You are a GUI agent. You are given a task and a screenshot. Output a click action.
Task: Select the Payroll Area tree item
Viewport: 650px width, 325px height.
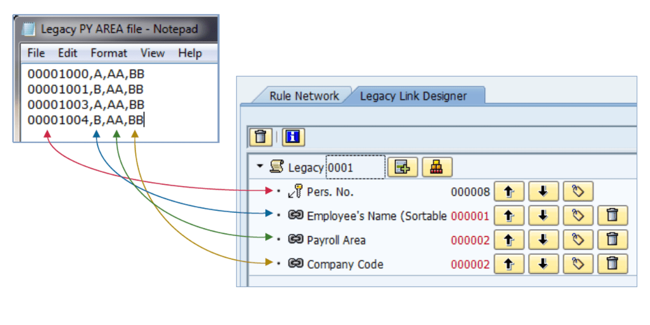point(336,241)
